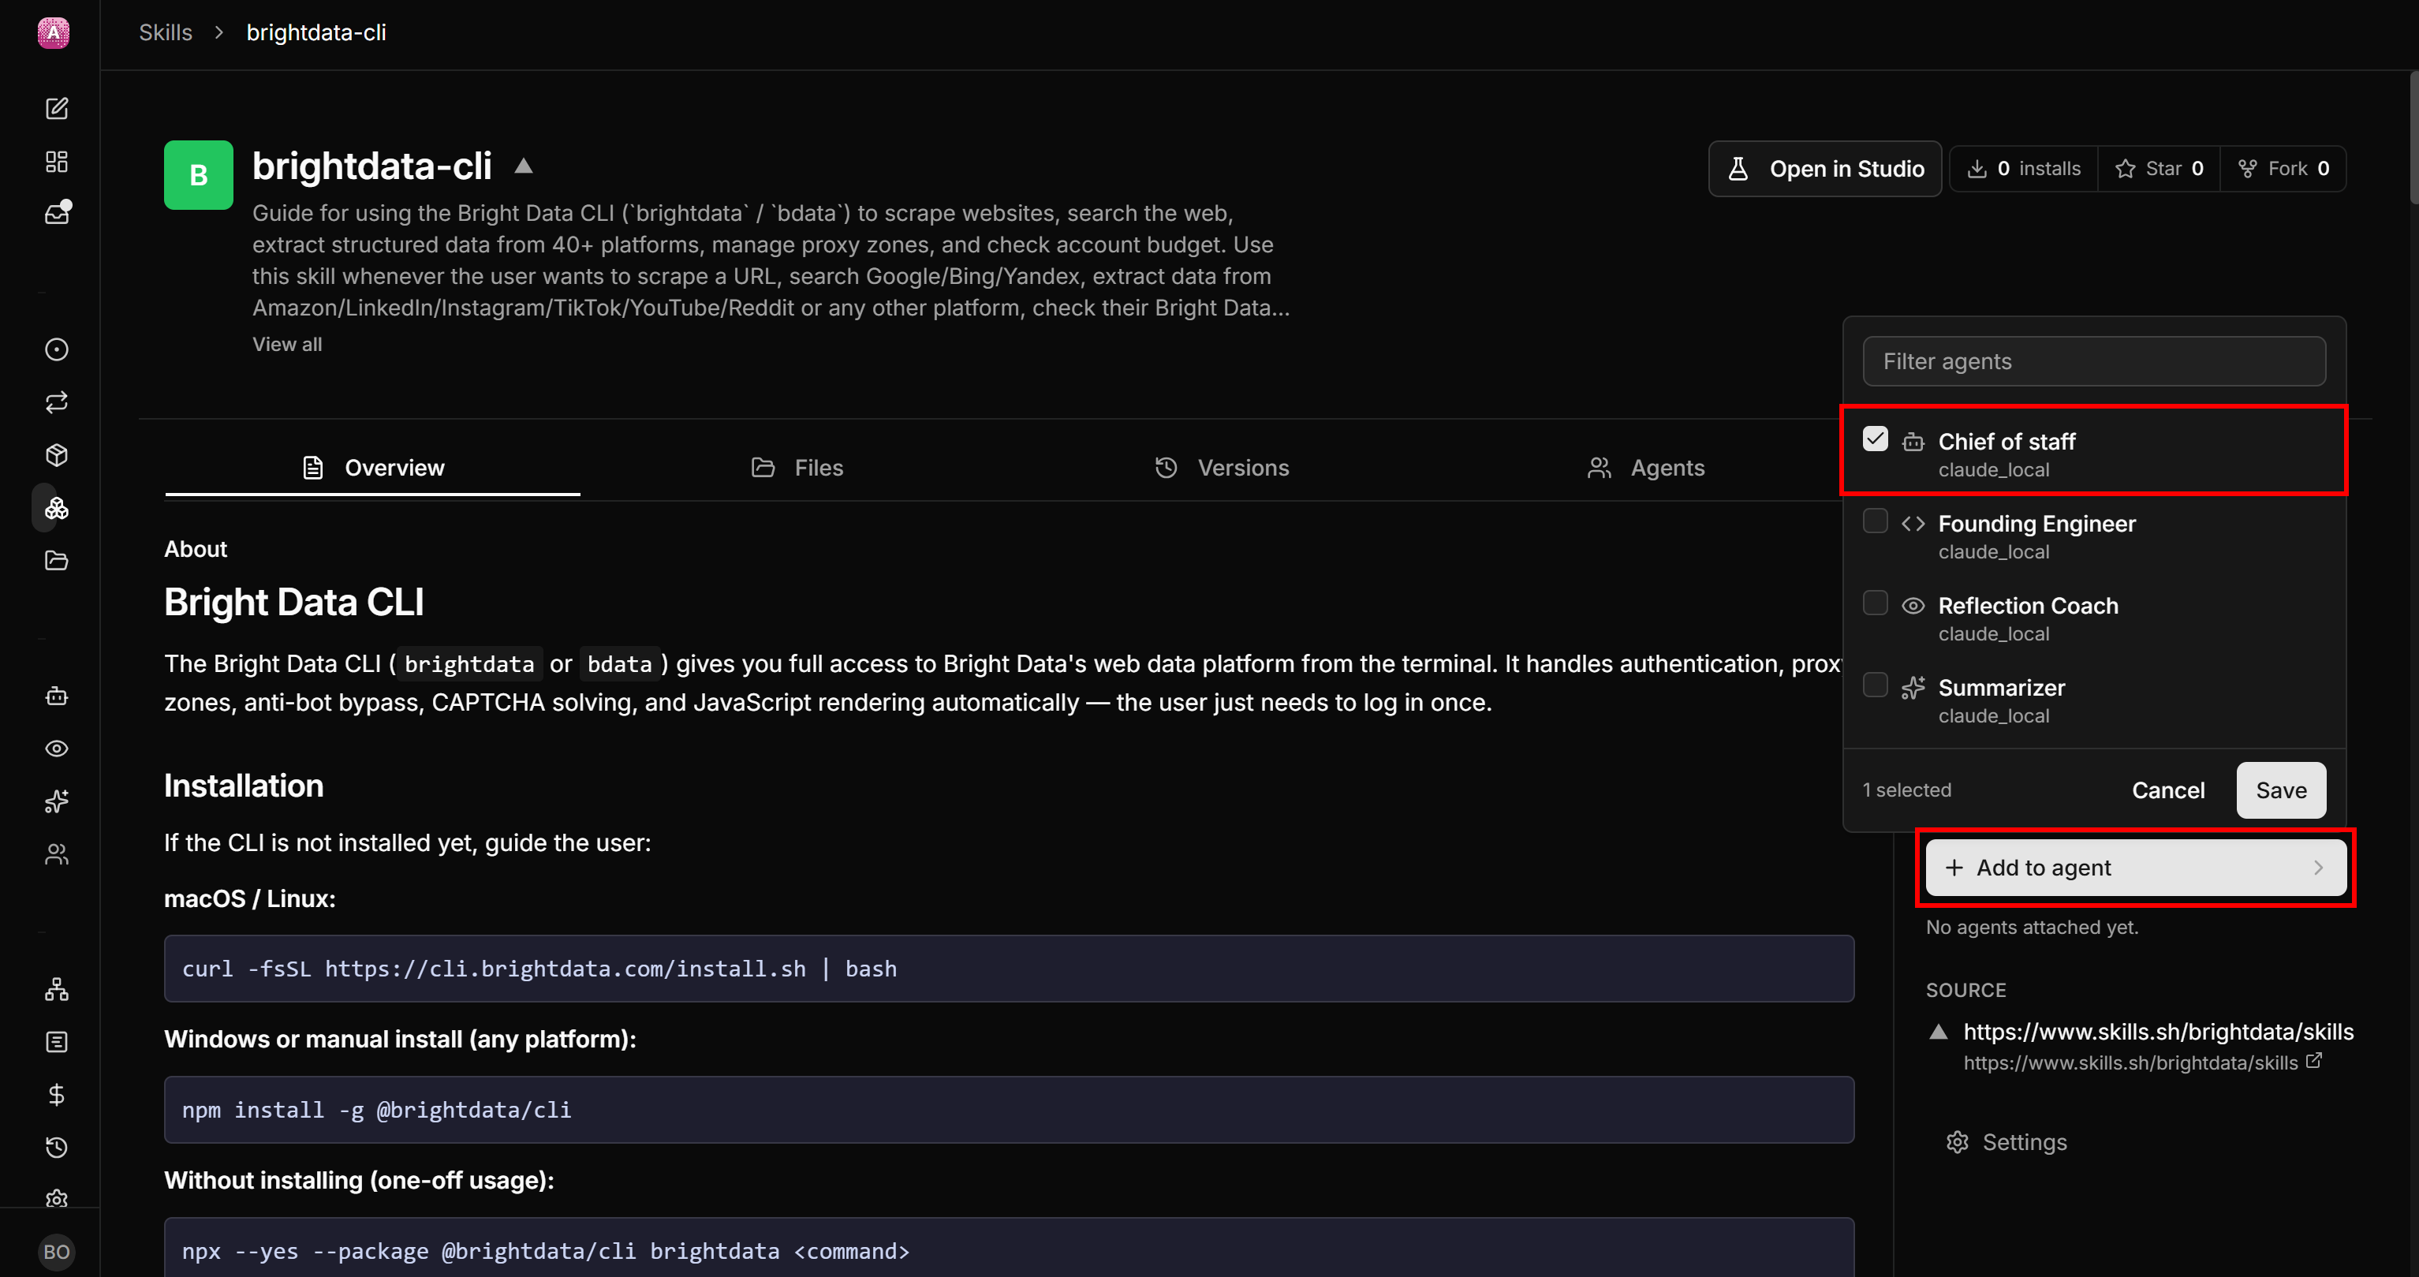The image size is (2419, 1277).
Task: Cancel the agent selection
Action: click(x=2168, y=790)
